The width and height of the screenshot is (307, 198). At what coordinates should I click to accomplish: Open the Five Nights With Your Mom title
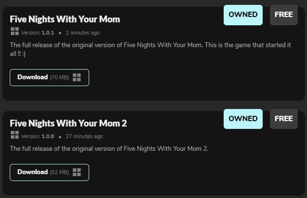65,19
